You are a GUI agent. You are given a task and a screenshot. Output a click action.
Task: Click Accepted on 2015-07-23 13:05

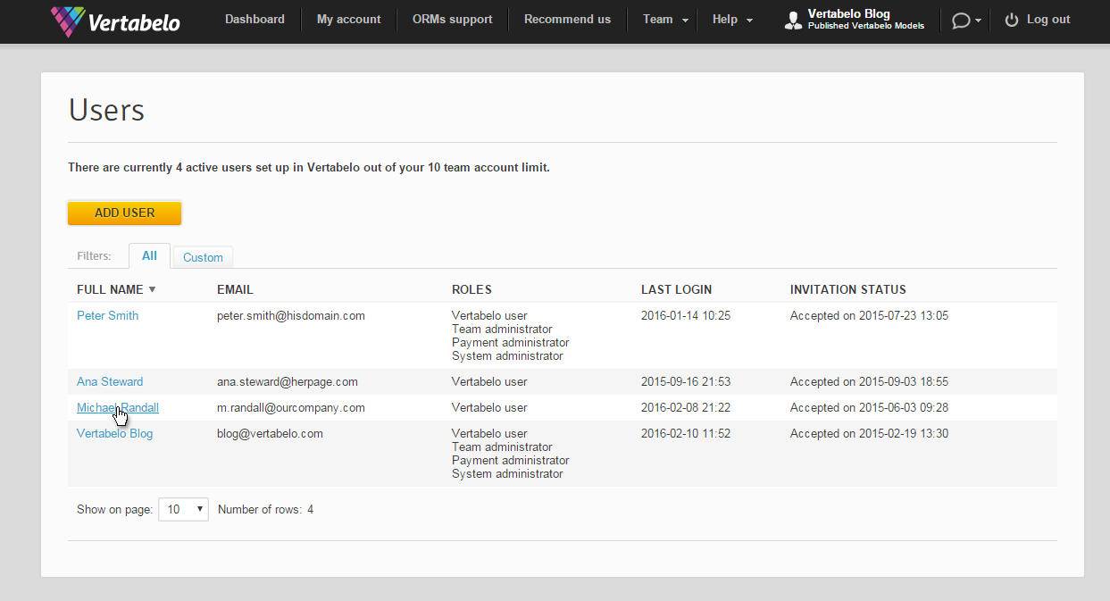click(869, 315)
